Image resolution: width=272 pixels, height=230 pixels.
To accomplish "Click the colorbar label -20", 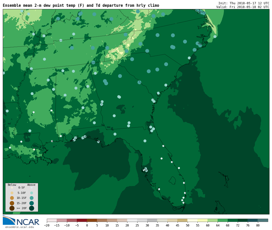I will coord(47,225).
